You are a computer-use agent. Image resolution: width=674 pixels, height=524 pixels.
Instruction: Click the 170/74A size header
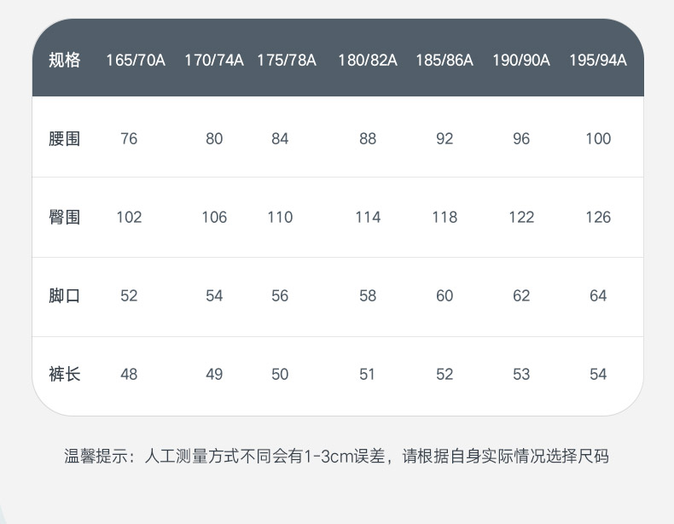click(214, 61)
